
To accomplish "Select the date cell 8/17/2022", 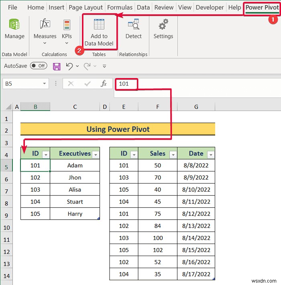I will click(196, 274).
